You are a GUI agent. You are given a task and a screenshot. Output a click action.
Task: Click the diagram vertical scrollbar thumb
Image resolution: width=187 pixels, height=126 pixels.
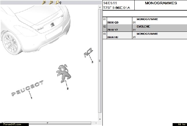tap(100, 61)
